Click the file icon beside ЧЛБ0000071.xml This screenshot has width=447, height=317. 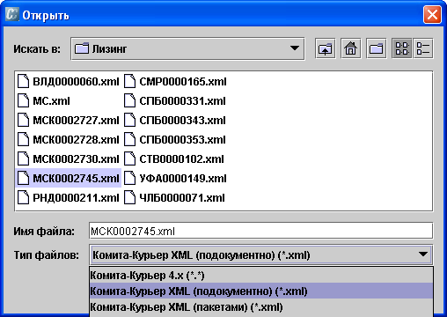(x=129, y=197)
